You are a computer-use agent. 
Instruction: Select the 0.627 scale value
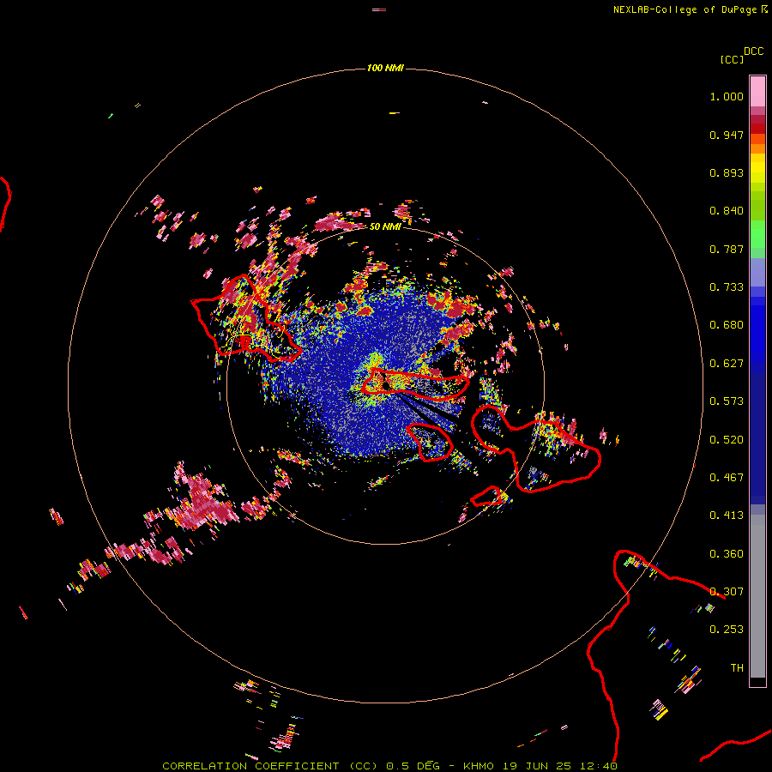pos(727,364)
